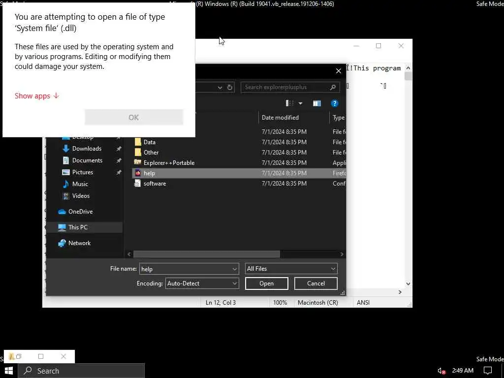
Task: Click the file list horizontal scrollbar
Action: point(207,254)
